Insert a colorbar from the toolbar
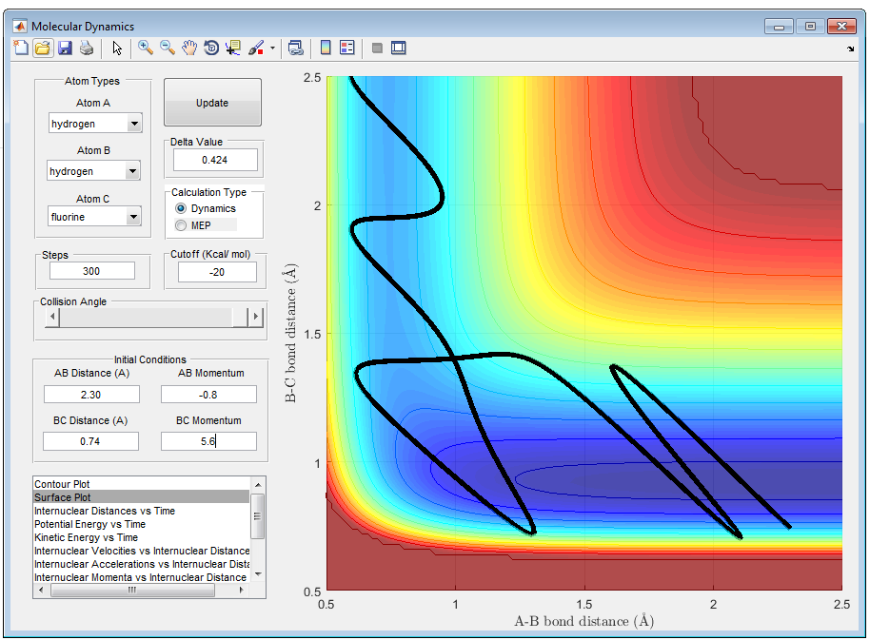 click(x=326, y=48)
